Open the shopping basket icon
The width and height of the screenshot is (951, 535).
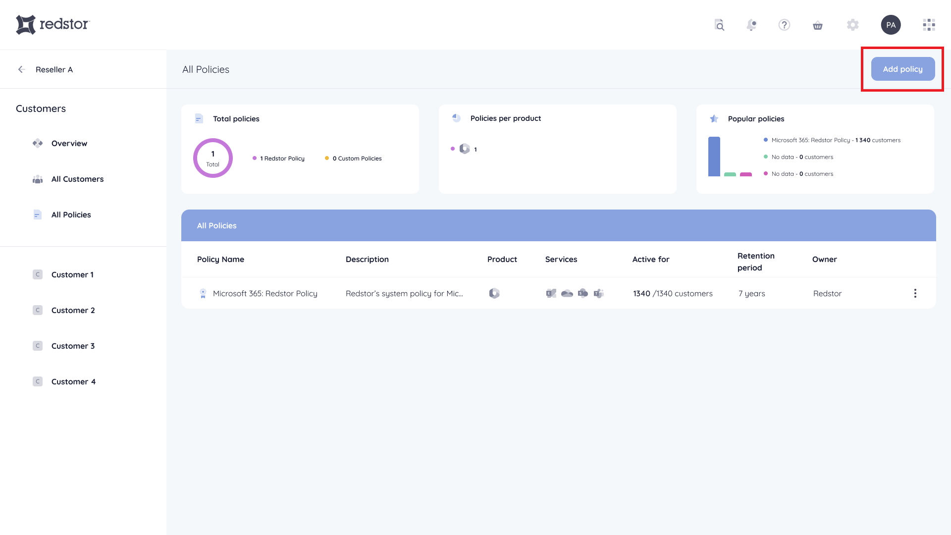pyautogui.click(x=818, y=25)
